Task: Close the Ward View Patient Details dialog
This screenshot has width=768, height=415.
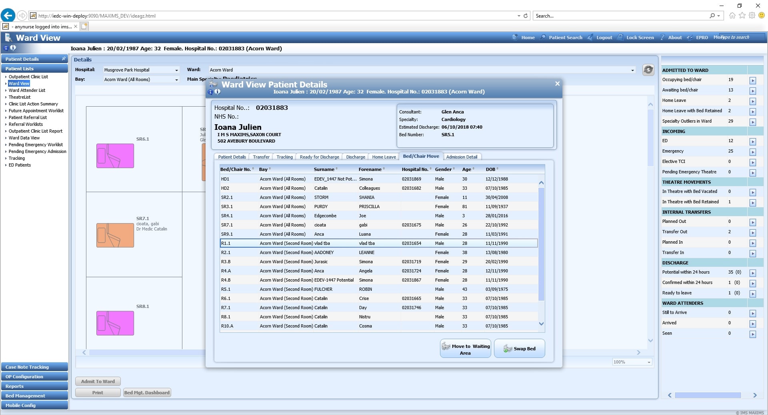Action: coord(557,83)
